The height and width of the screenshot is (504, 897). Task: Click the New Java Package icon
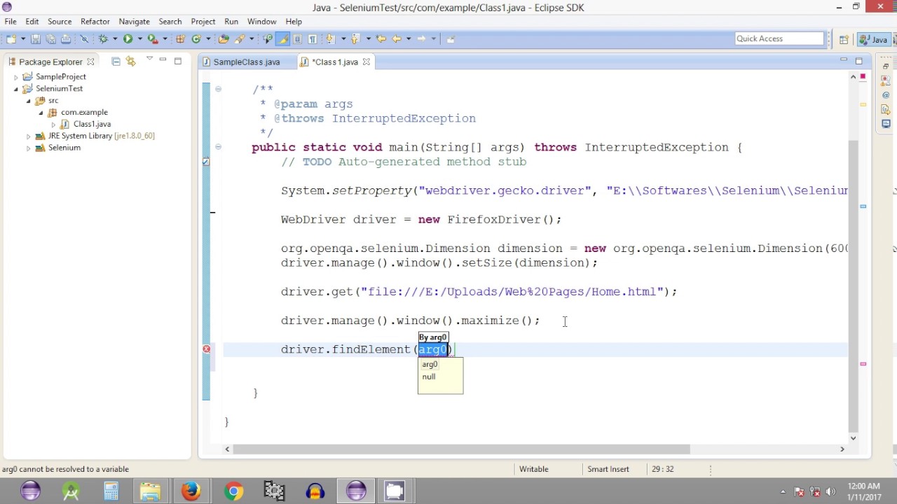point(180,39)
